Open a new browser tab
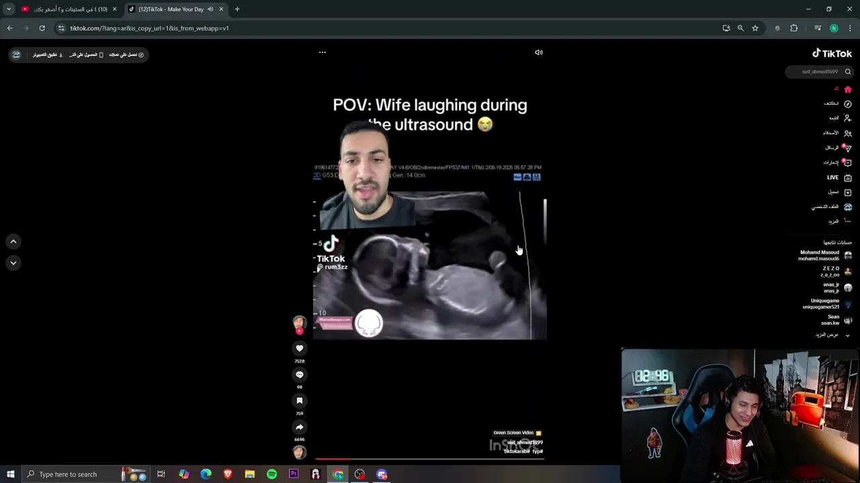Image resolution: width=860 pixels, height=483 pixels. point(237,9)
